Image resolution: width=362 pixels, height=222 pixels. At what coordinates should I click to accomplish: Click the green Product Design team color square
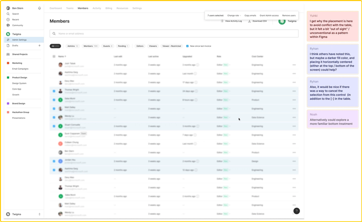(x=8, y=77)
